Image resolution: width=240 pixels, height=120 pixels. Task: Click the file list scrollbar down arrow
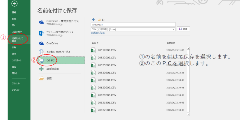[x=188, y=114]
